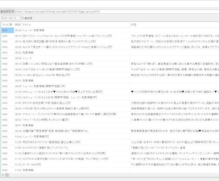Select the highlighted NHK cell in 05:00 row
This screenshot has width=219, height=181.
[8, 30]
